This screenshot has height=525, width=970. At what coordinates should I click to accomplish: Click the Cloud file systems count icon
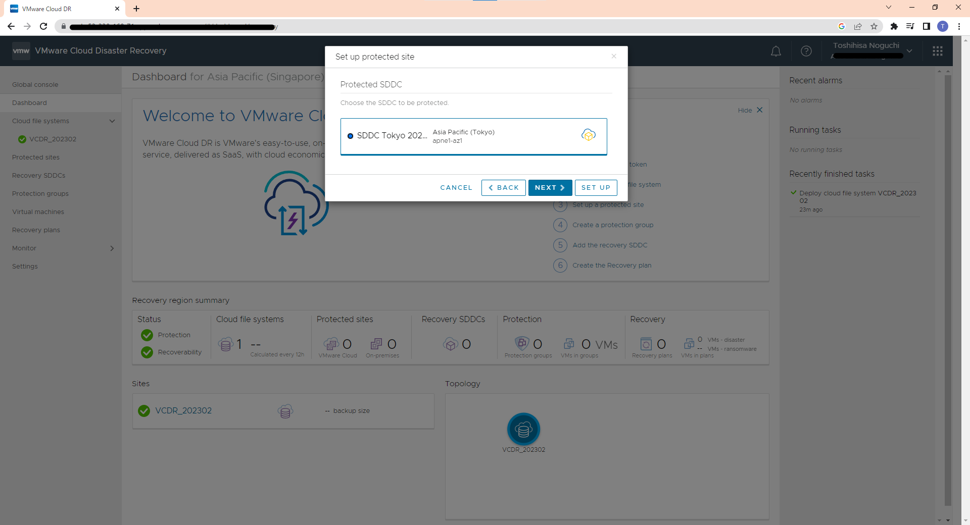(225, 344)
